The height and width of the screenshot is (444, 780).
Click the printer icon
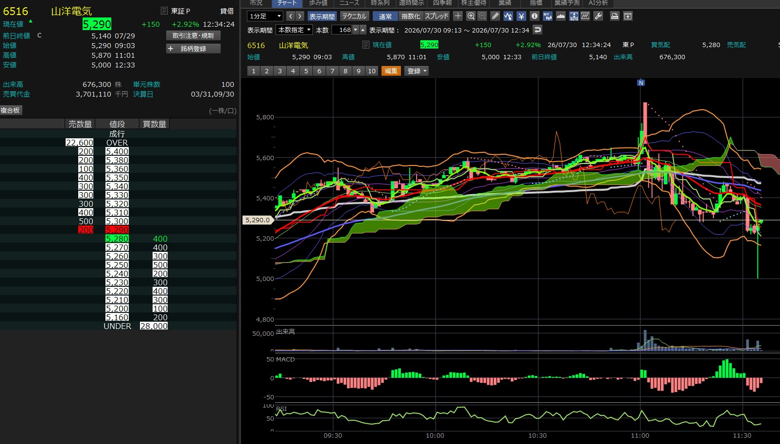click(x=615, y=16)
